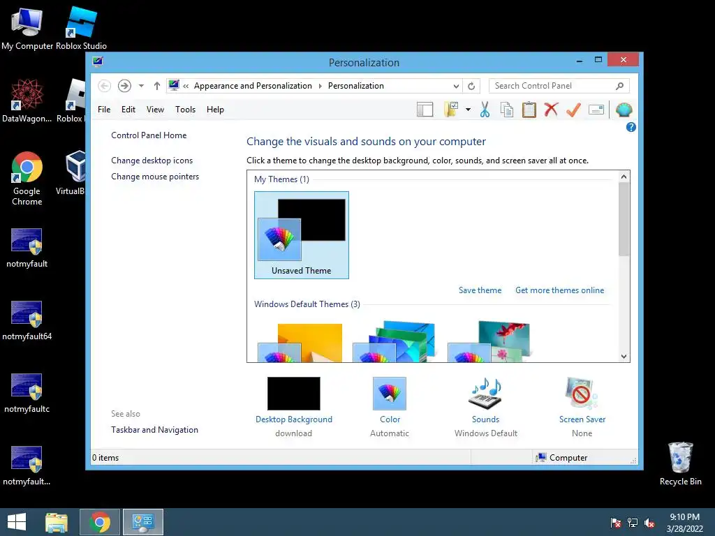Toggle the preview pane layout icon
The image size is (715, 536).
click(x=425, y=110)
